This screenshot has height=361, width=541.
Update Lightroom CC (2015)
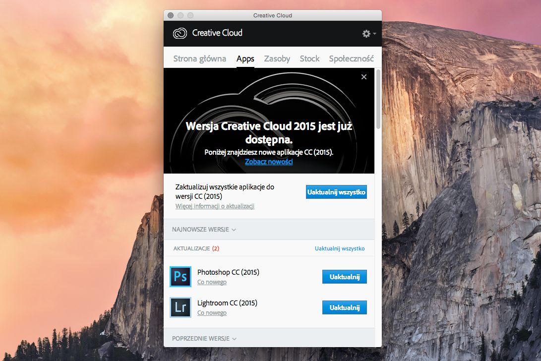point(344,307)
